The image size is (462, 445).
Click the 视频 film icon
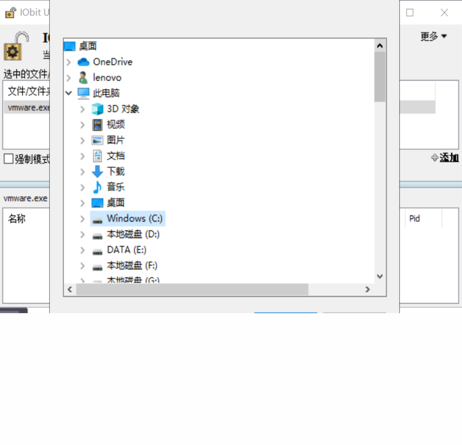point(97,125)
